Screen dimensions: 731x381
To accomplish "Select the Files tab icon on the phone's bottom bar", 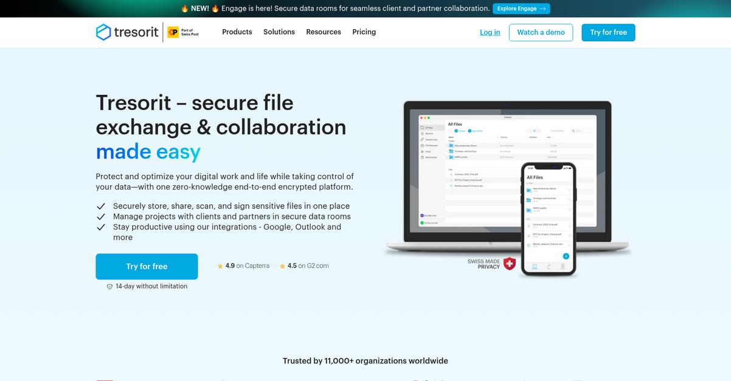I will (535, 266).
